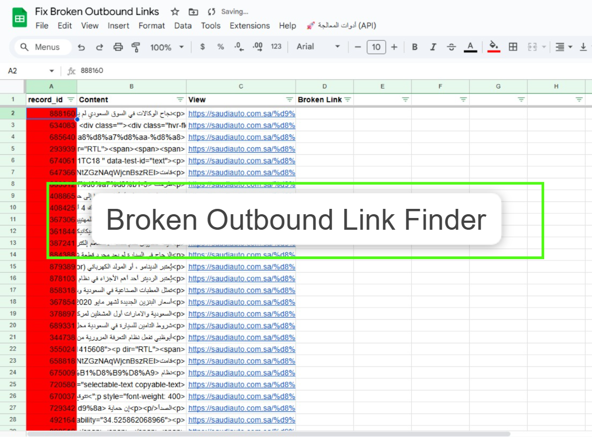Screen dimensions: 592x437
Task: Click the Merge cells icon
Action: pos(533,47)
